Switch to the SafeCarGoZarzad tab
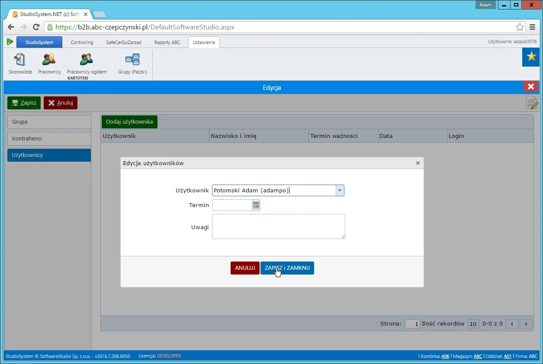The height and width of the screenshot is (364, 543). [x=124, y=42]
